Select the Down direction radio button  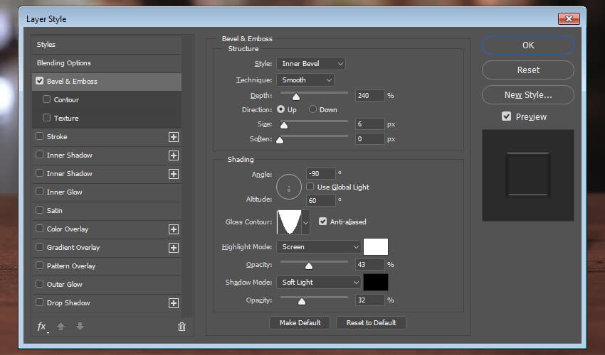pyautogui.click(x=312, y=109)
